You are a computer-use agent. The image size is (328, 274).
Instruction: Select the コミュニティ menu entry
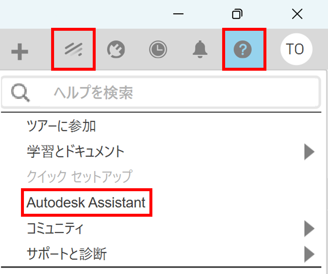pyautogui.click(x=55, y=228)
